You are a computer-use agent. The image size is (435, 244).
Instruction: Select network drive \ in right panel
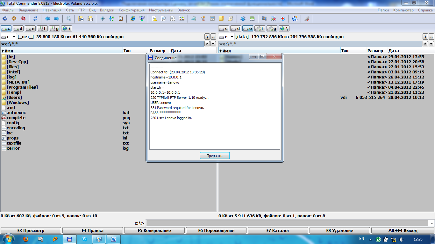(x=284, y=29)
